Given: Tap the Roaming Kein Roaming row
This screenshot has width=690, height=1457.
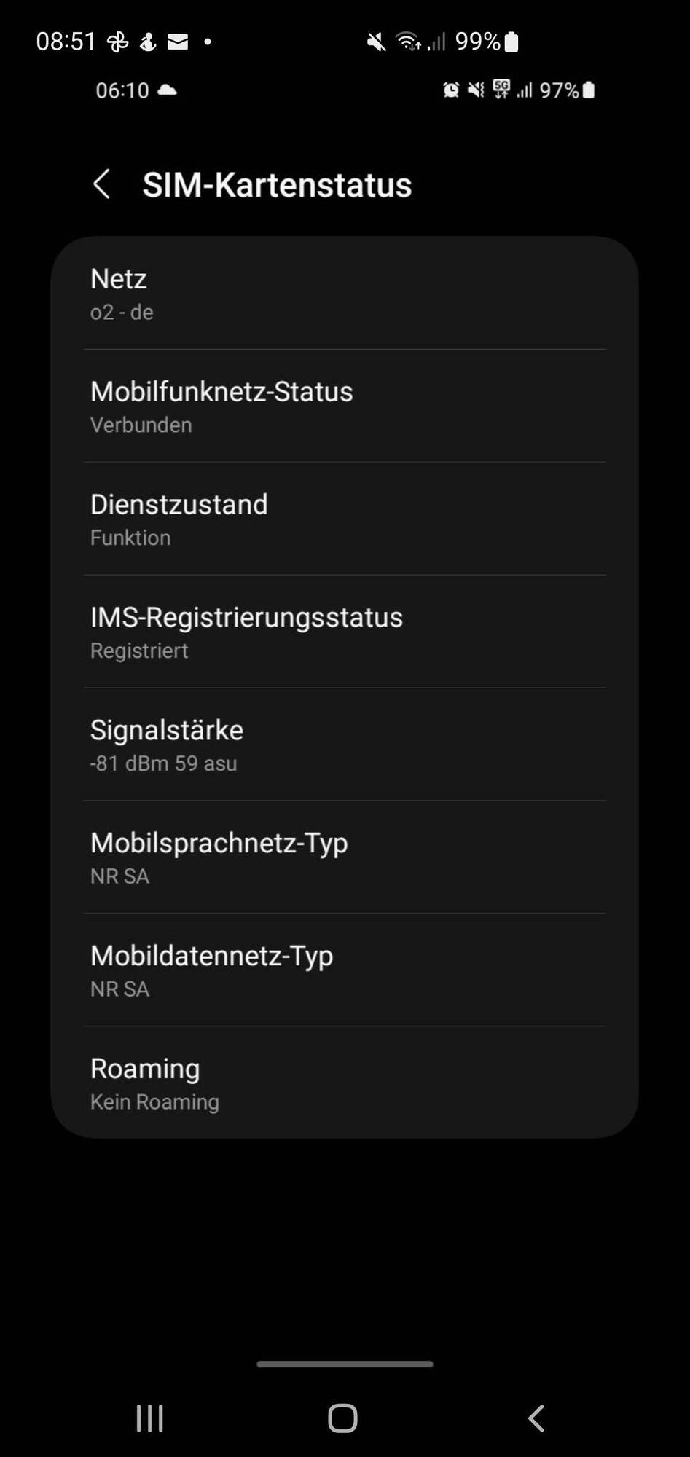Looking at the screenshot, I should 345,1083.
